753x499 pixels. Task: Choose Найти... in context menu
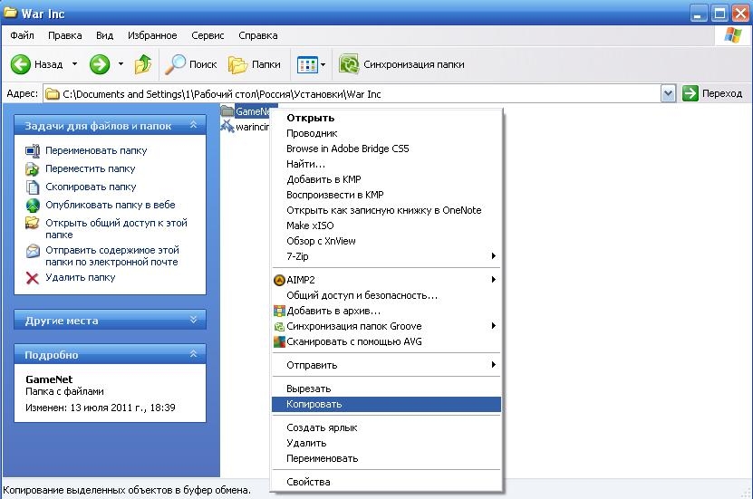point(386,164)
